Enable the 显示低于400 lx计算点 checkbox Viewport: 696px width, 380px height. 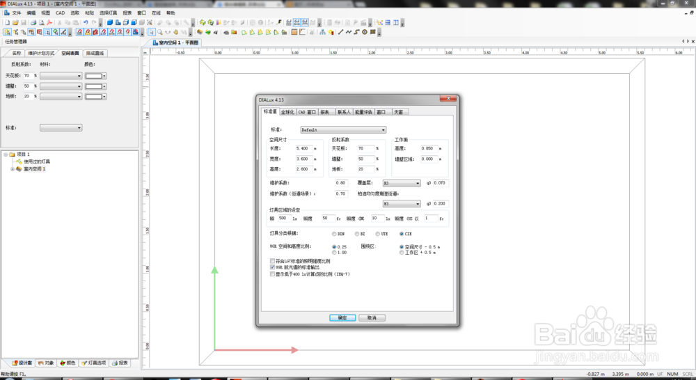273,274
